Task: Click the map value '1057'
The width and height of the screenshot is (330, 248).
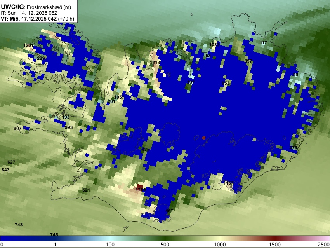Action: (119, 97)
